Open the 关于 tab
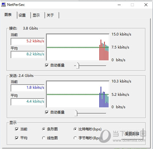Viewport: 153px width, 149px height. point(52,15)
